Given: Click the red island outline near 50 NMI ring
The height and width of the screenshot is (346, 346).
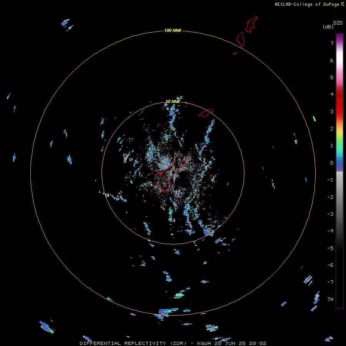Looking at the screenshot, I should (206, 113).
